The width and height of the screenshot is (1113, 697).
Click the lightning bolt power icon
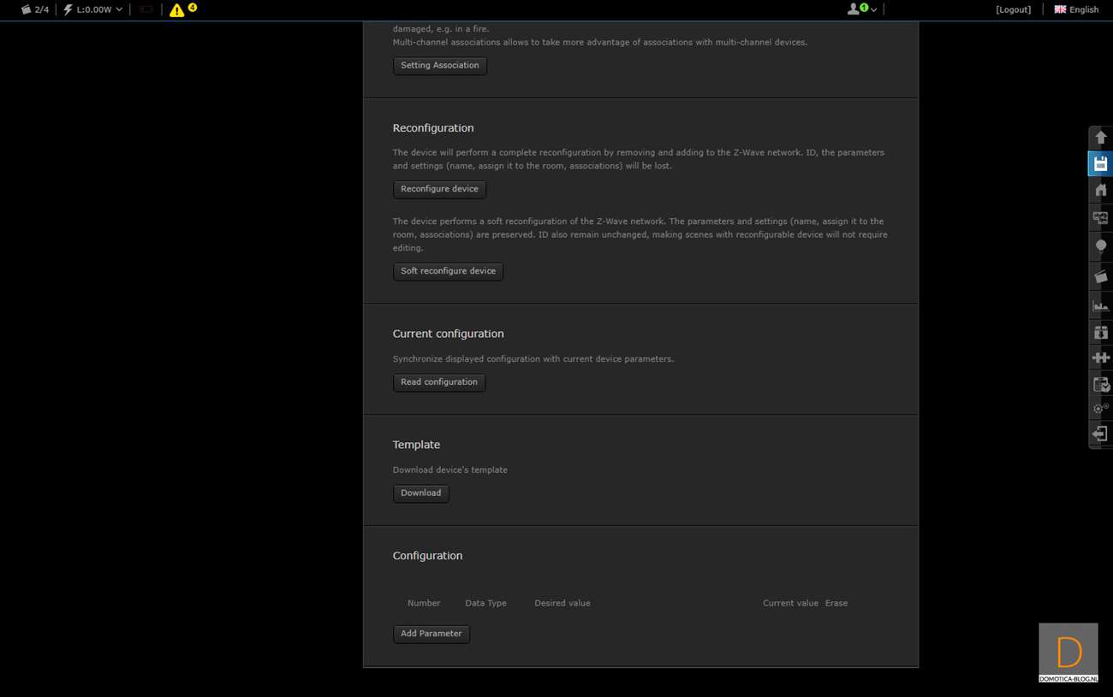[68, 9]
